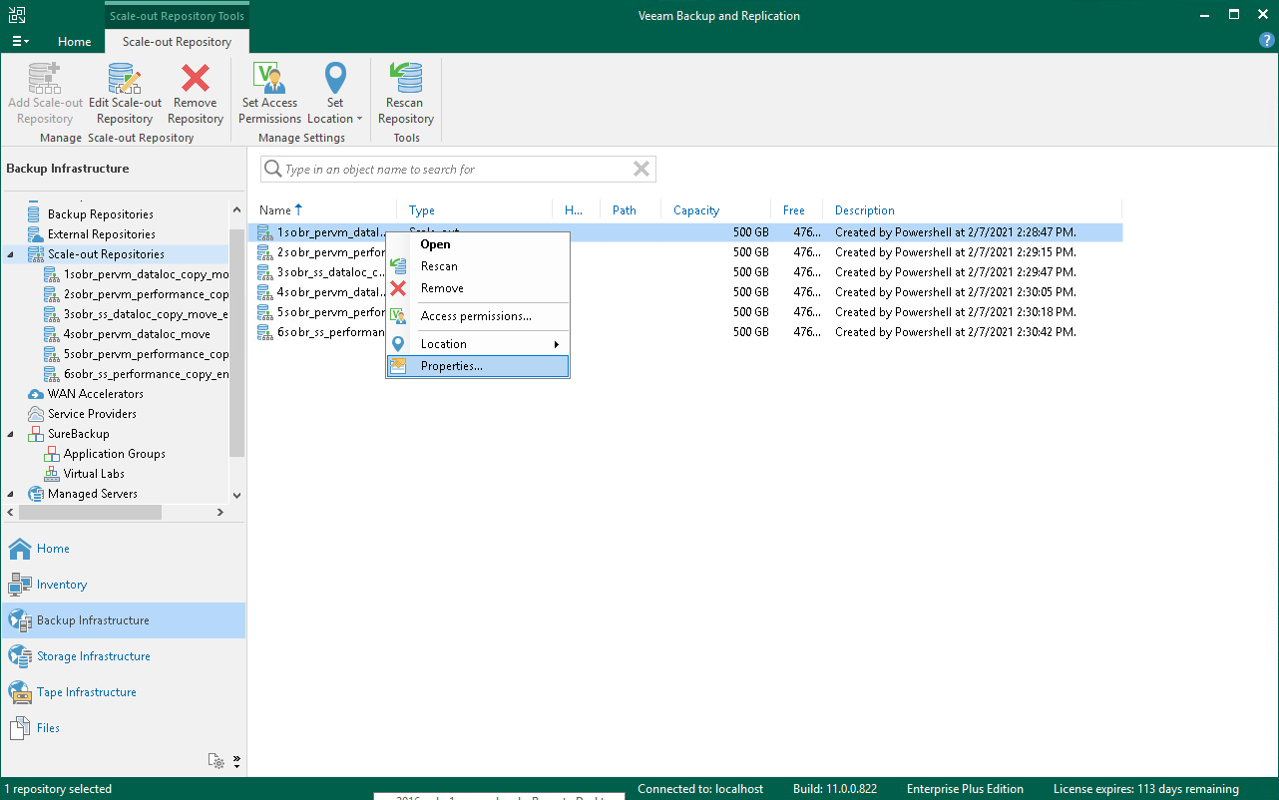Collapse the SureBackup tree node
The width and height of the screenshot is (1279, 800).
tap(11, 434)
